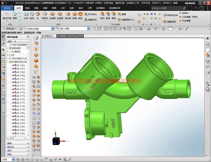211x162 pixels.
Task: Expand the 预览 panel section
Action: 18,154
